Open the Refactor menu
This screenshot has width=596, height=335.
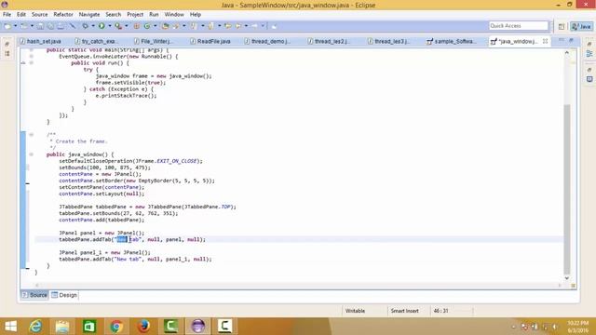point(63,15)
